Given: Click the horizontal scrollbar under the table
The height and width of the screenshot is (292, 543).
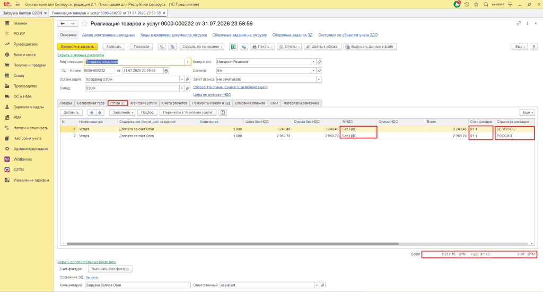Looking at the screenshot, I should (x=232, y=244).
